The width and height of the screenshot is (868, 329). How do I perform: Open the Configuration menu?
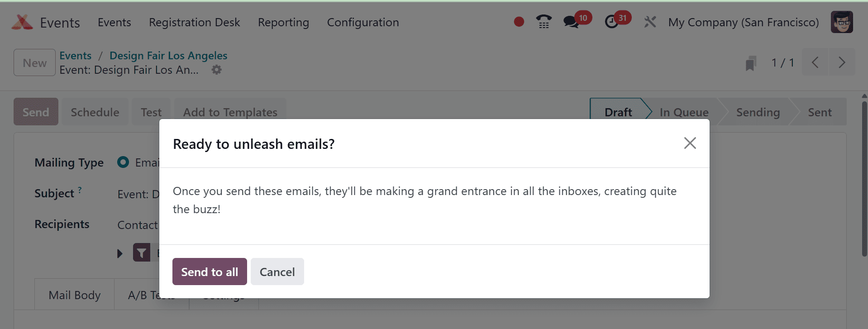coord(362,22)
